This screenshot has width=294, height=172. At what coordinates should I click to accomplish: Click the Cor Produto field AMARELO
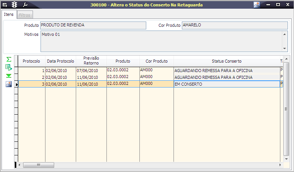[235, 25]
